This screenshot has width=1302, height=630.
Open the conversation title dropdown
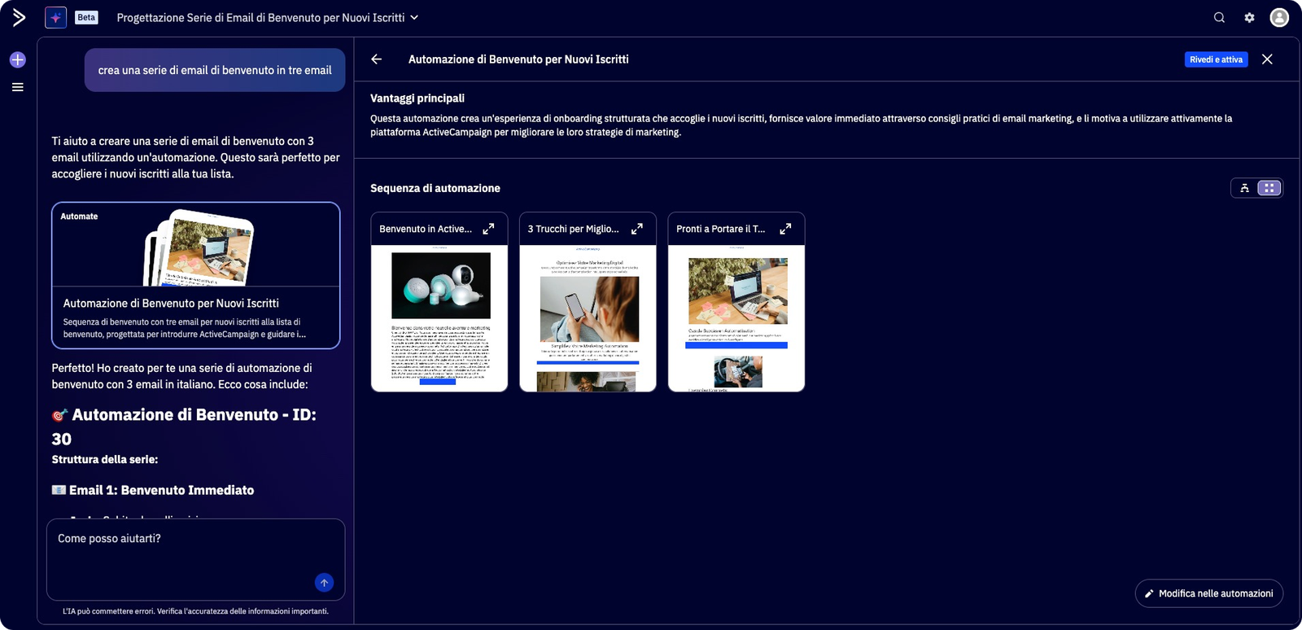pyautogui.click(x=414, y=17)
